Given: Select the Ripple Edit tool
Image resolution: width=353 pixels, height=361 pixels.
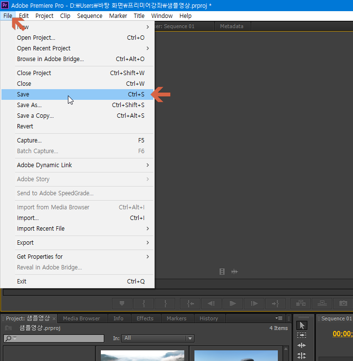Looking at the screenshot, I should [x=302, y=345].
